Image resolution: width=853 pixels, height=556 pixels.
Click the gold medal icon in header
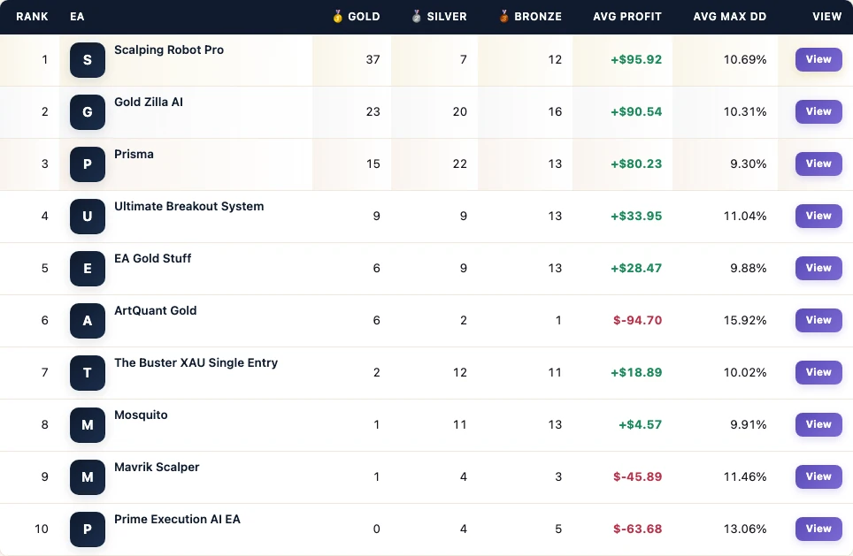[337, 16]
